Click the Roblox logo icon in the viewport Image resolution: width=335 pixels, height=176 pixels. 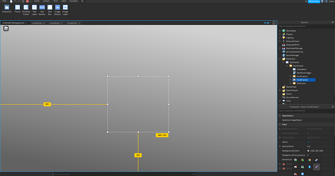click(x=6, y=29)
